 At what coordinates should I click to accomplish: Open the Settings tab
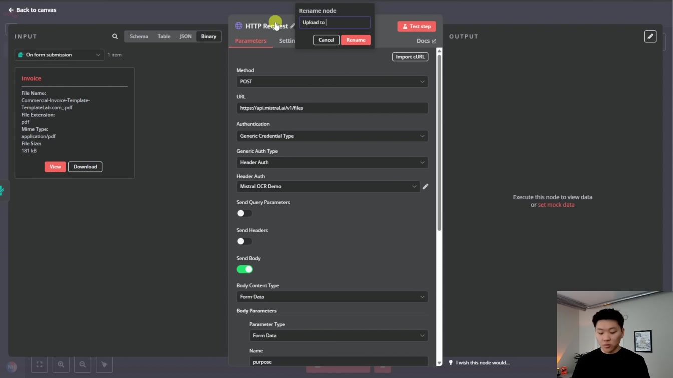click(x=287, y=41)
